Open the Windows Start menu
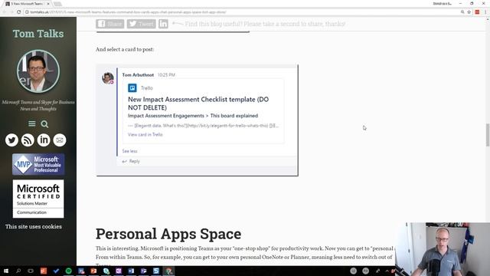The width and height of the screenshot is (490, 276). (6, 271)
